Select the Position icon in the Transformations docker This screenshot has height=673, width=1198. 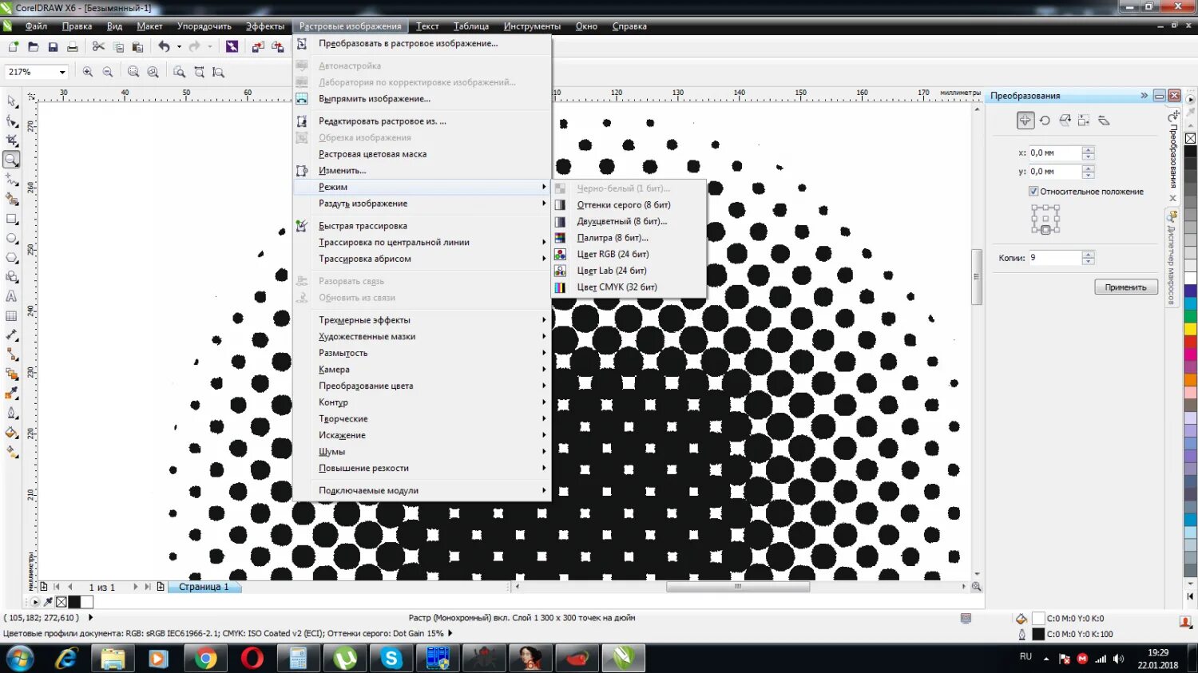pos(1025,121)
